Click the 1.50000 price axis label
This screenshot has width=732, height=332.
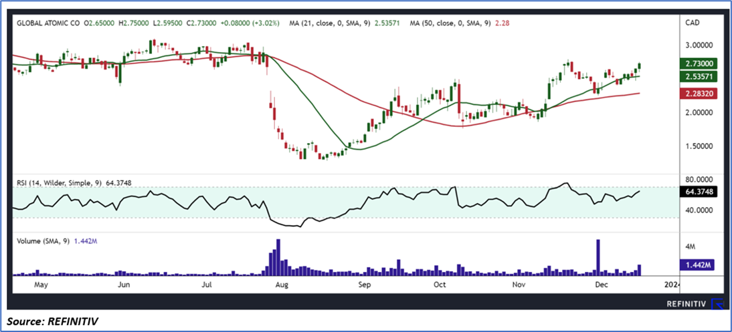(x=699, y=146)
